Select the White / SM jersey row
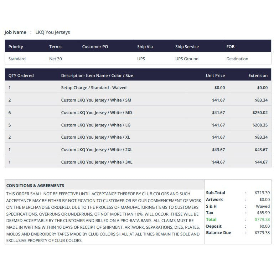Image resolution: width=274 pixels, height=274 pixels. click(138, 100)
